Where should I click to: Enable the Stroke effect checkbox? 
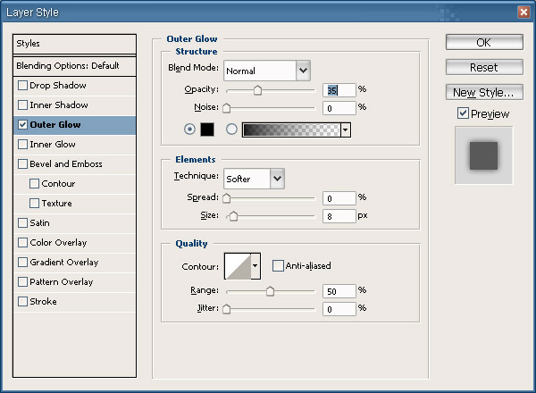(x=23, y=302)
